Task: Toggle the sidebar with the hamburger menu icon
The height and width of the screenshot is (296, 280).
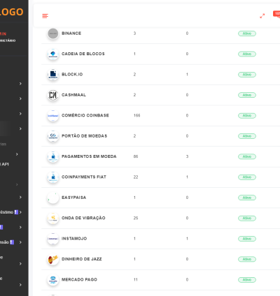Action: [45, 16]
